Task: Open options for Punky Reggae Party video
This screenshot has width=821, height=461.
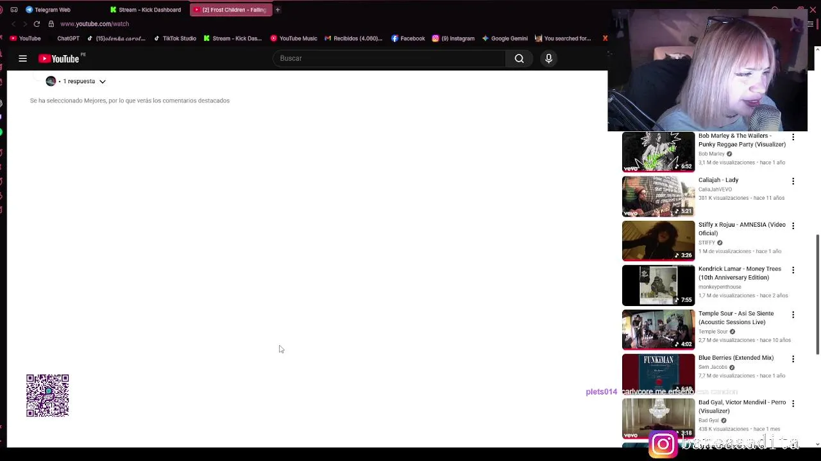Action: [x=793, y=137]
